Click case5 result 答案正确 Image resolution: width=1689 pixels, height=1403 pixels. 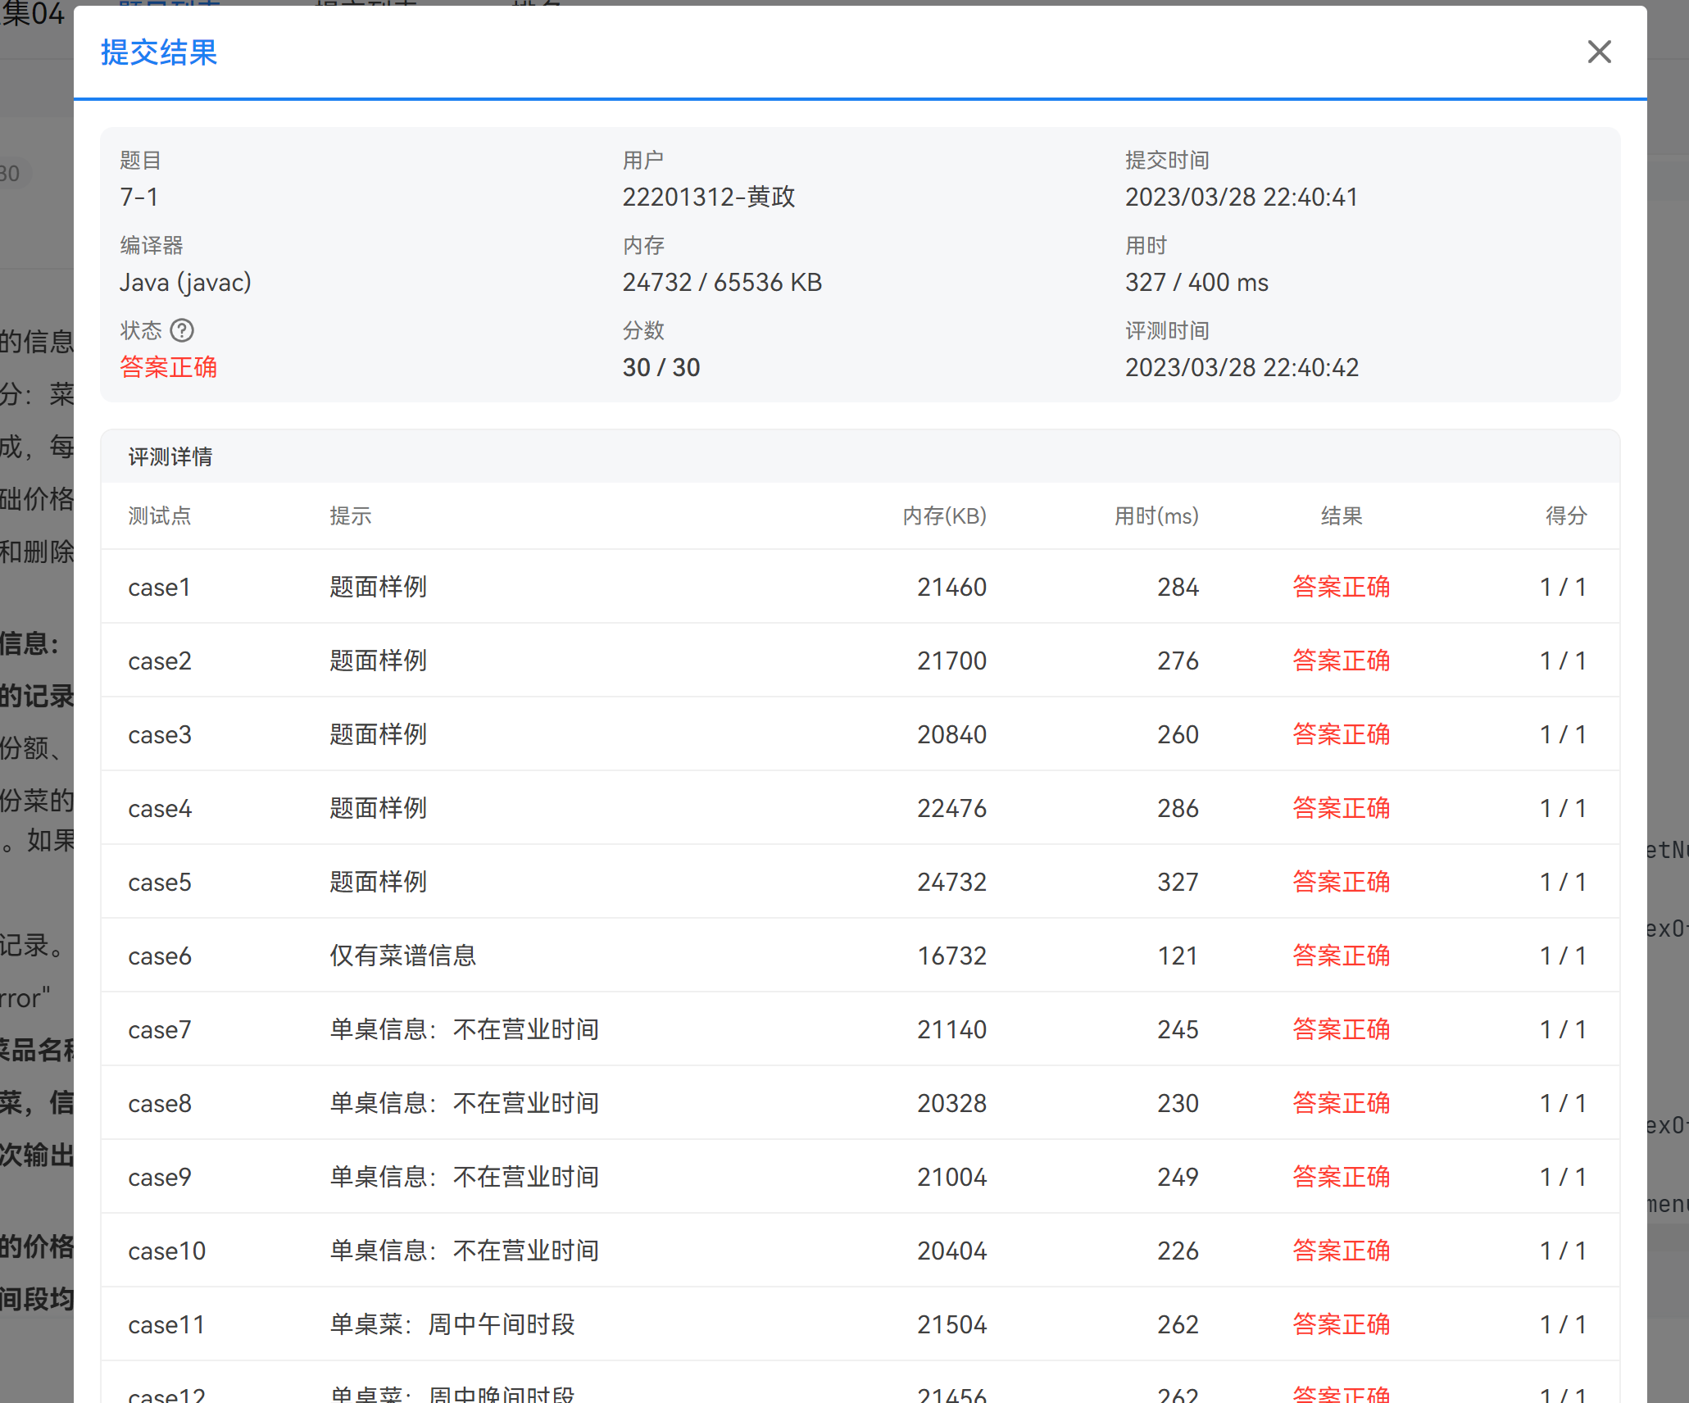click(x=1341, y=882)
